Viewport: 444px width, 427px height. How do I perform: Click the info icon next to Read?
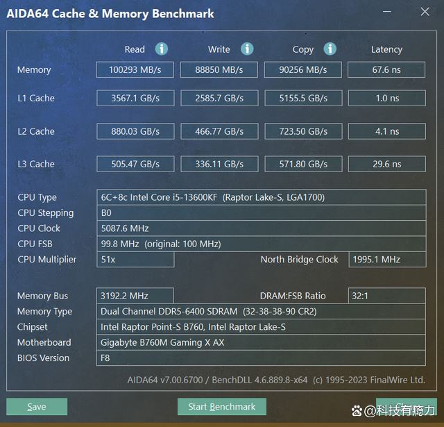coord(162,49)
